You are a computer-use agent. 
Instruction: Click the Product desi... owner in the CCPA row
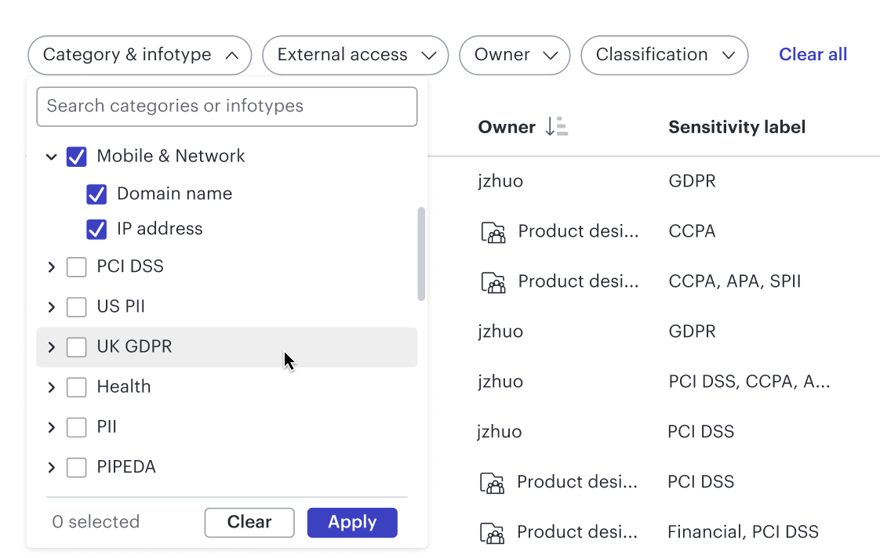pyautogui.click(x=578, y=231)
